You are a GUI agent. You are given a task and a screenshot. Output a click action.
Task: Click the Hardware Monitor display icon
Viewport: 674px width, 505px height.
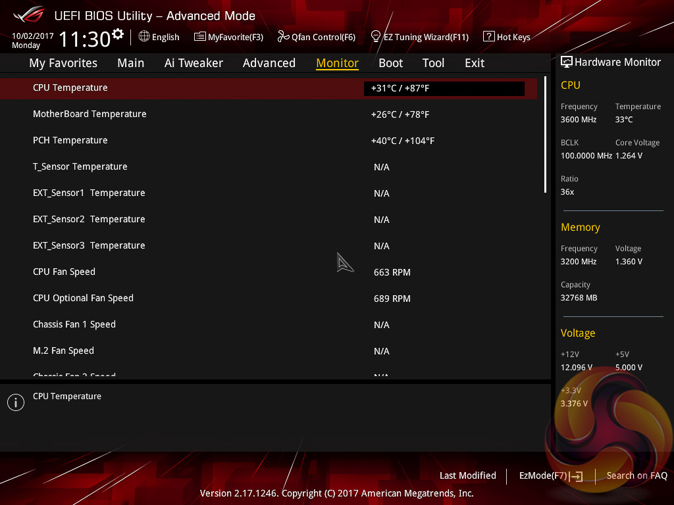coord(567,62)
